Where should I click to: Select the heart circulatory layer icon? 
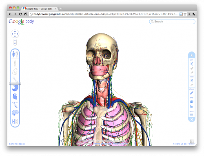(x=15, y=96)
